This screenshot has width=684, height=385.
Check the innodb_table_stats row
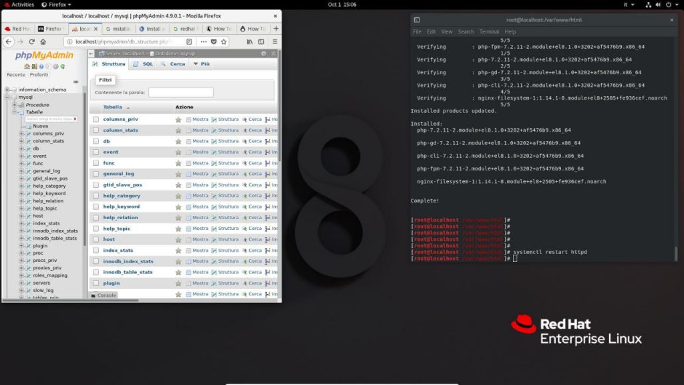[96, 272]
